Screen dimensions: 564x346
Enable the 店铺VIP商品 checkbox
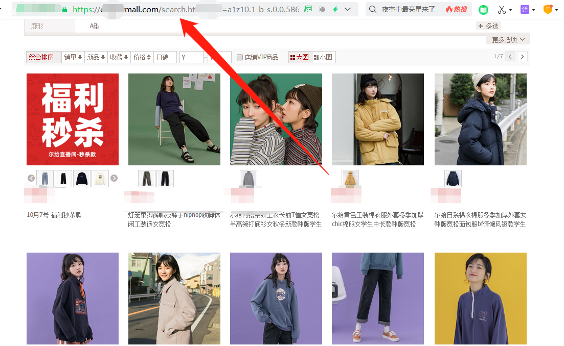240,57
